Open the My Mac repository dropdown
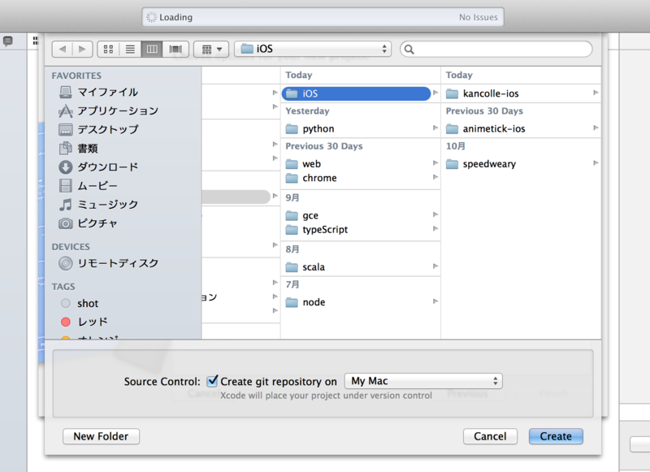Image resolution: width=650 pixels, height=472 pixels. [422, 380]
